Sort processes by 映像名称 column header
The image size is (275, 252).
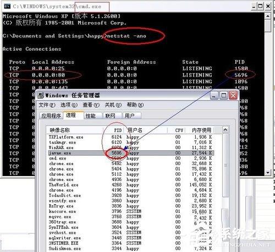coord(75,130)
